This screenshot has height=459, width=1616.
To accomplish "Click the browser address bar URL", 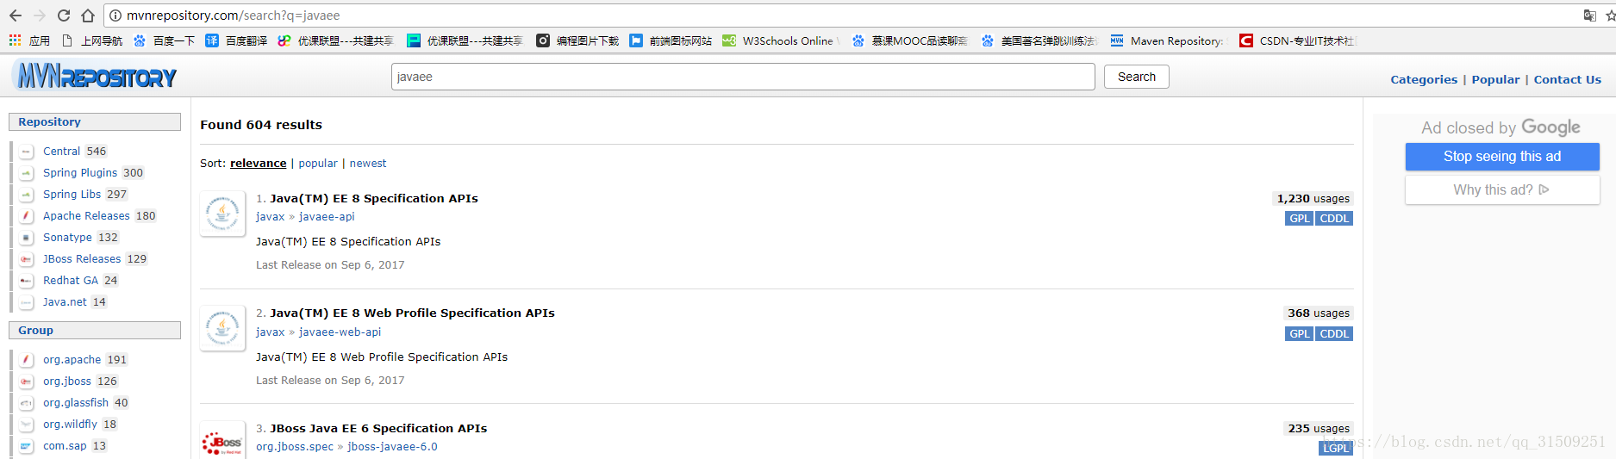I will coord(233,16).
